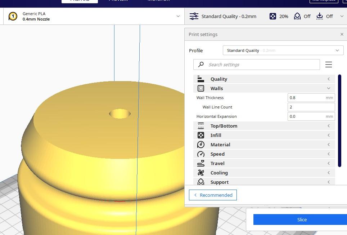Click the Support category icon
347x235 pixels.
click(x=201, y=182)
